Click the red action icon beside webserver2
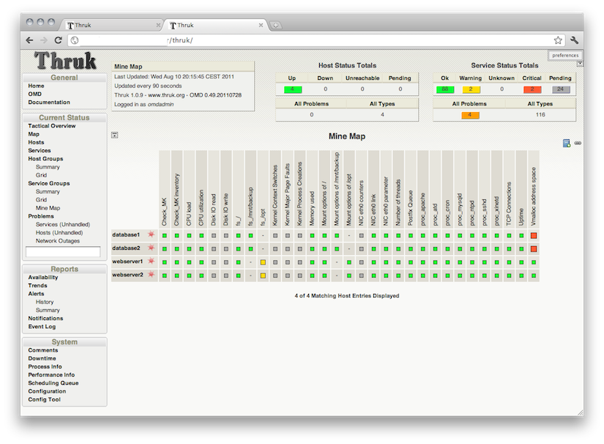The width and height of the screenshot is (604, 444). pyautogui.click(x=151, y=275)
